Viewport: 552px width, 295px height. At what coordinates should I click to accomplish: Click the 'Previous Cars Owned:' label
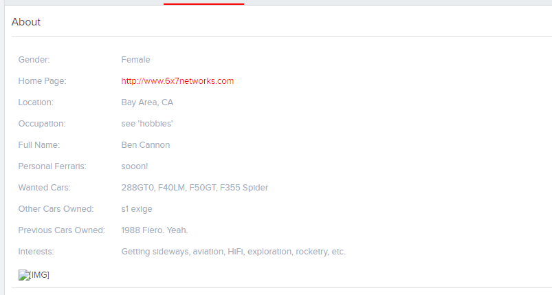click(62, 230)
